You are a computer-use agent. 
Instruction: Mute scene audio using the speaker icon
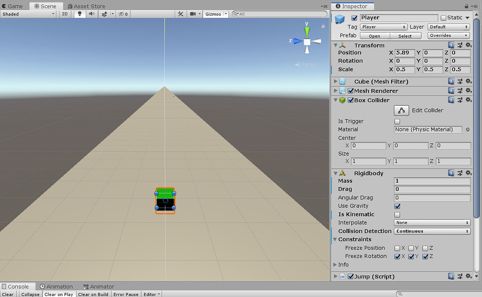[x=91, y=14]
